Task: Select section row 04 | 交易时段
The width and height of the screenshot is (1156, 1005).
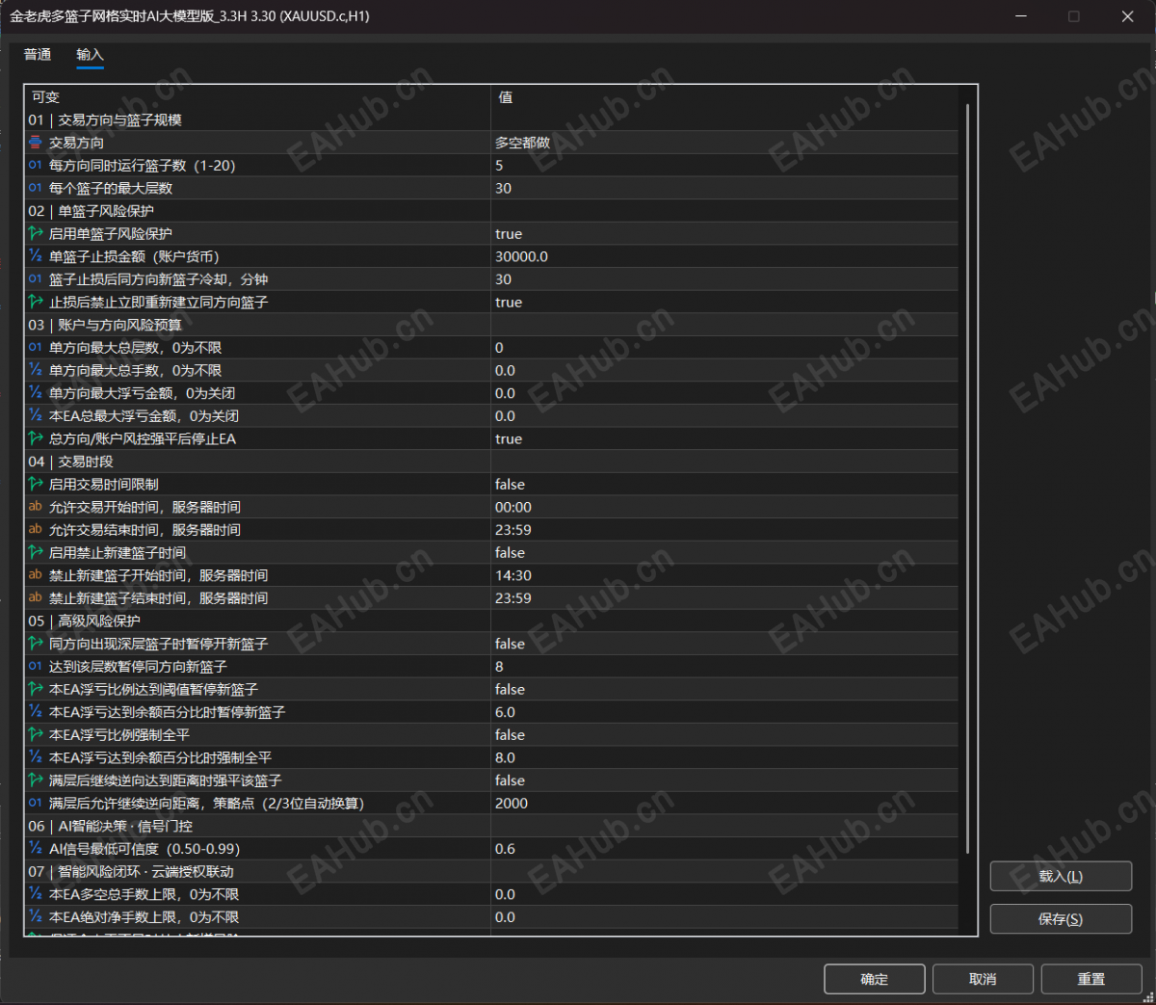Action: click(492, 462)
